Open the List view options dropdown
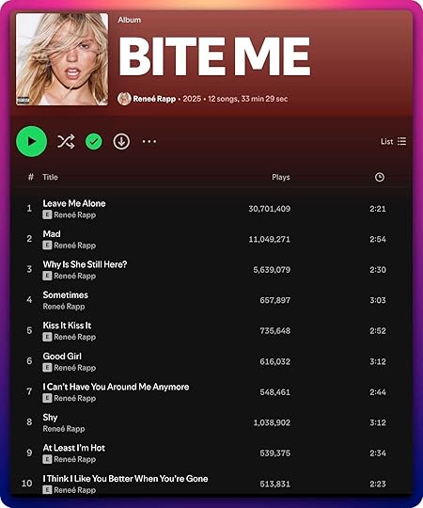The height and width of the screenshot is (508, 423). tap(393, 141)
